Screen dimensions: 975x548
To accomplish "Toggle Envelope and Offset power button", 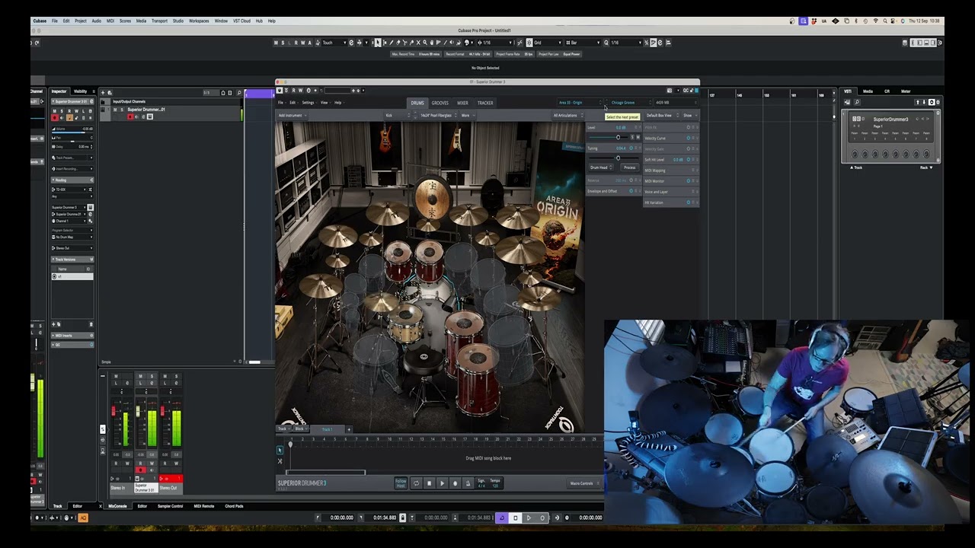I will click(631, 191).
